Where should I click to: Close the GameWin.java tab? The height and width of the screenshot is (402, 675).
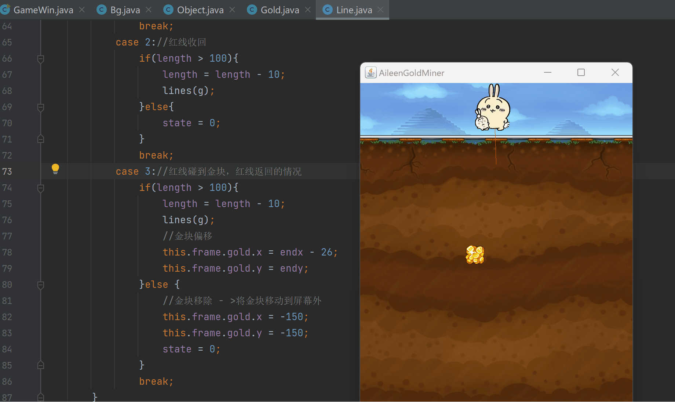(x=82, y=10)
